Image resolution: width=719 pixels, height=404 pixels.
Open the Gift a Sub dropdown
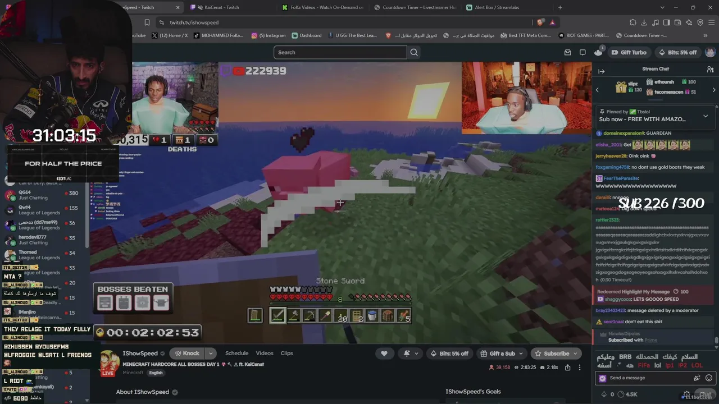tap(502, 353)
